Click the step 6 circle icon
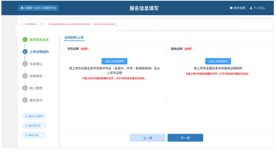This screenshot has width=276, height=155. (x=25, y=100)
